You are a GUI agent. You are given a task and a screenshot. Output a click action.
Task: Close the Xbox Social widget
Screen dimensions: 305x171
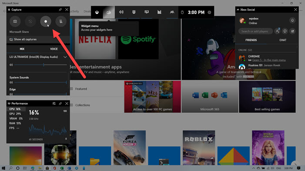click(295, 10)
